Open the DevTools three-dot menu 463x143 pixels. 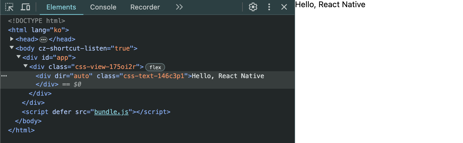[269, 7]
